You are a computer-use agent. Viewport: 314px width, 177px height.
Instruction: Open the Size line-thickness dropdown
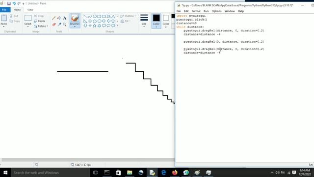(x=144, y=21)
